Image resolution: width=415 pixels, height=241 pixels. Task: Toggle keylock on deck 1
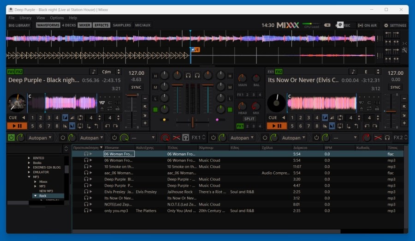[117, 108]
